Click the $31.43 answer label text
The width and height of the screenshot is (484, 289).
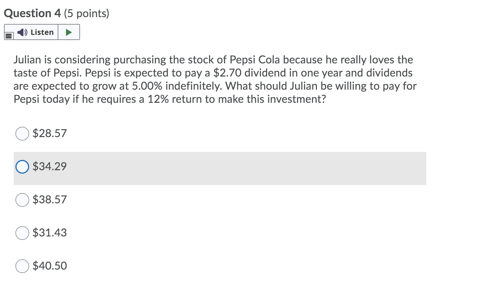point(50,233)
